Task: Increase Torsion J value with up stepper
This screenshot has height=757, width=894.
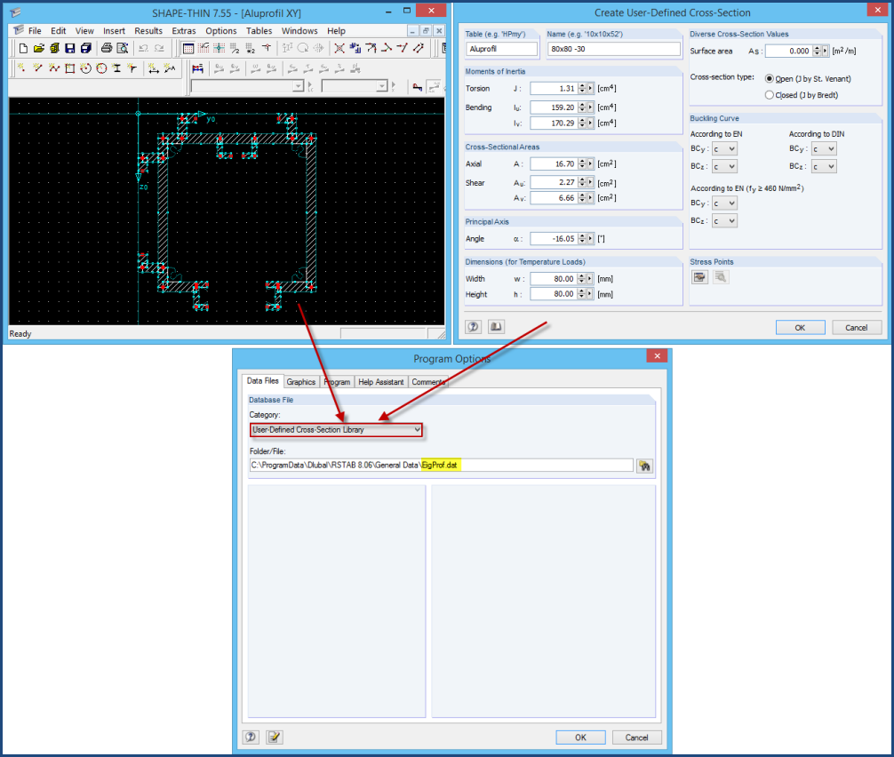Action: (582, 86)
